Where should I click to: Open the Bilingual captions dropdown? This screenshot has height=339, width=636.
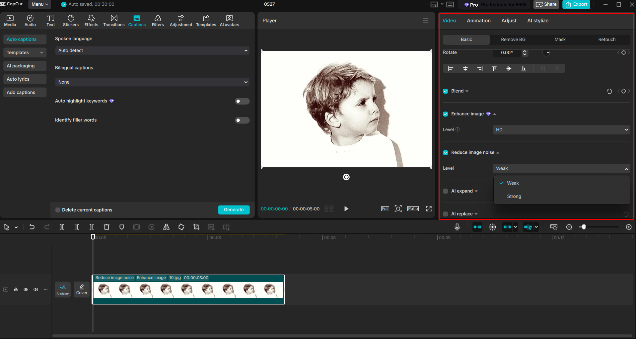pyautogui.click(x=152, y=82)
